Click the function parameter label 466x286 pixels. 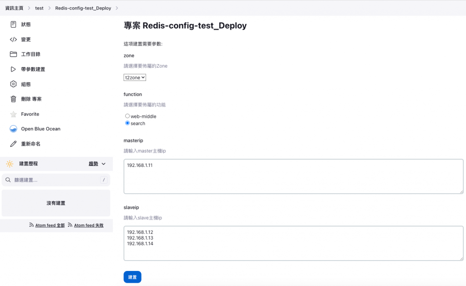point(133,94)
